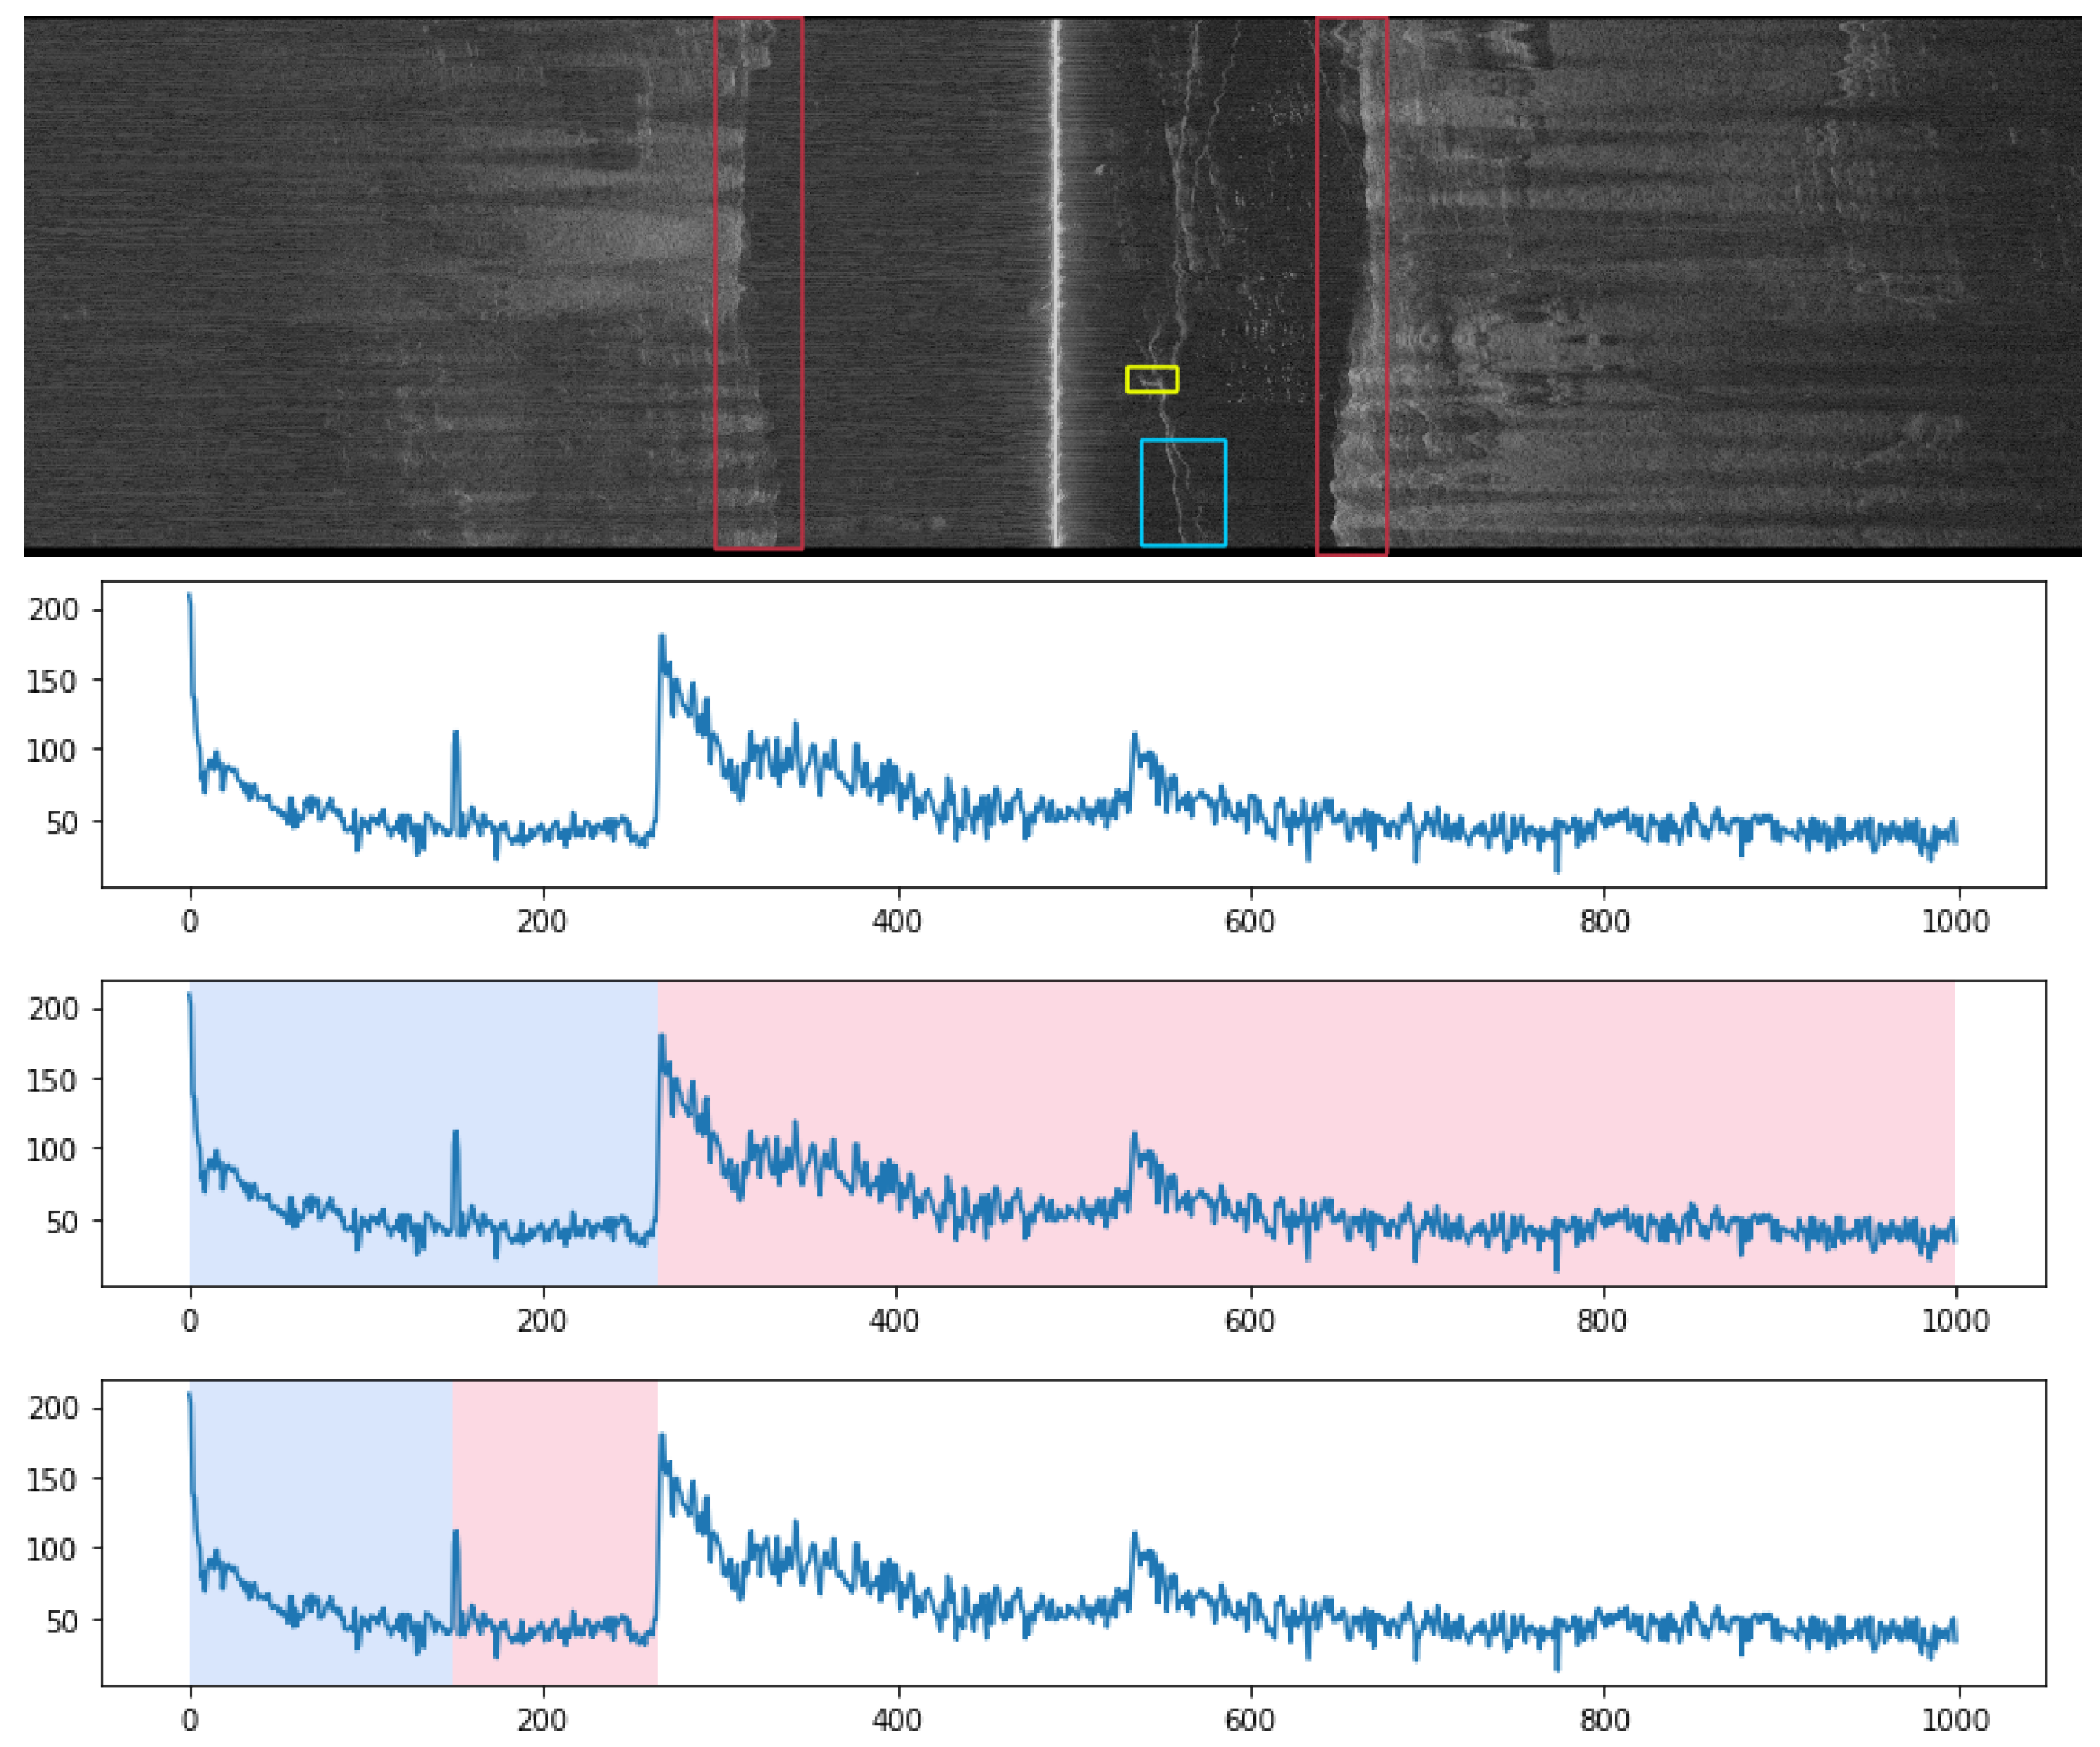Click the 1000 x-axis label of top plot
Image resolution: width=2100 pixels, height=1747 pixels.
(x=1955, y=921)
